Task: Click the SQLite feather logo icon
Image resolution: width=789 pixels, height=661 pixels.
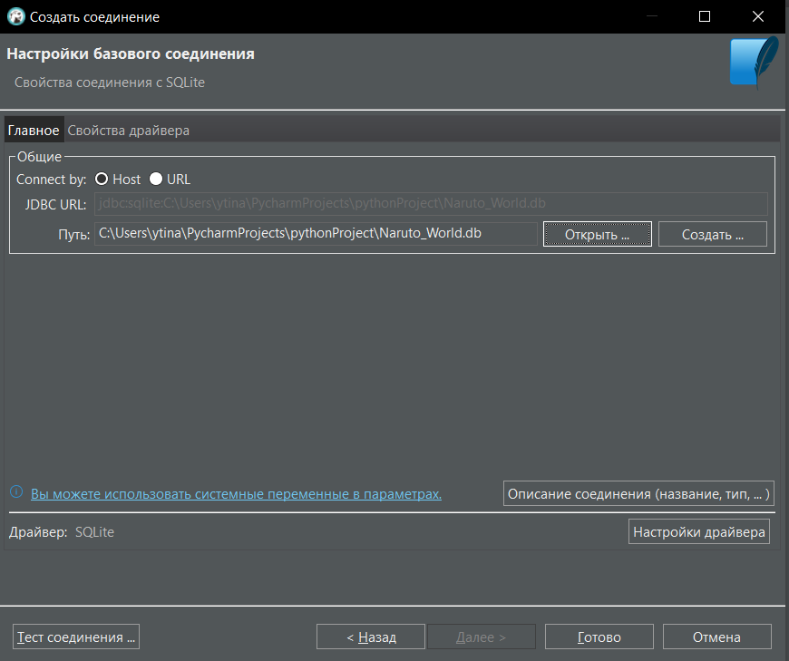Action: point(754,63)
